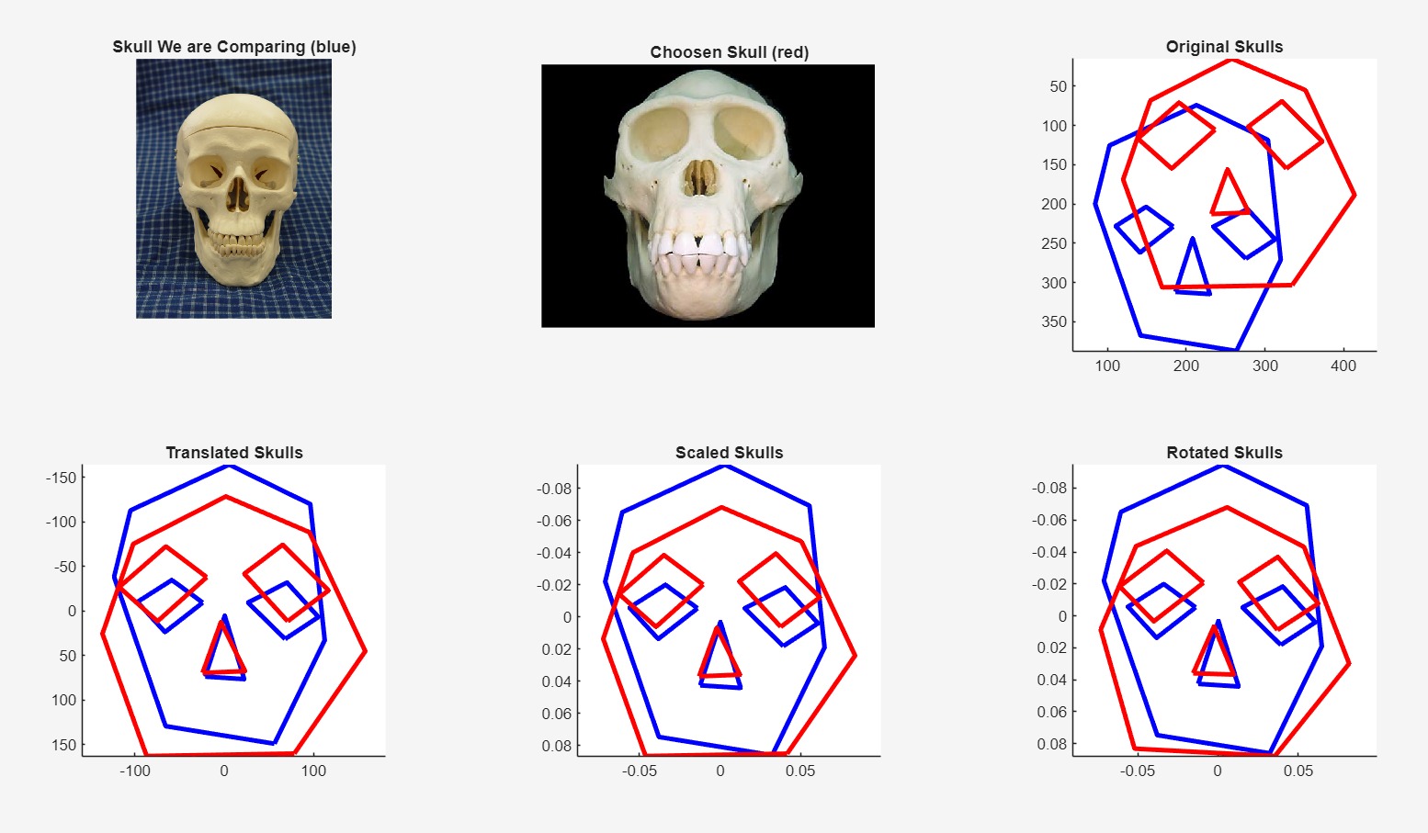
Task: Click the 'Translated Skulls' plot title
Action: click(x=234, y=453)
